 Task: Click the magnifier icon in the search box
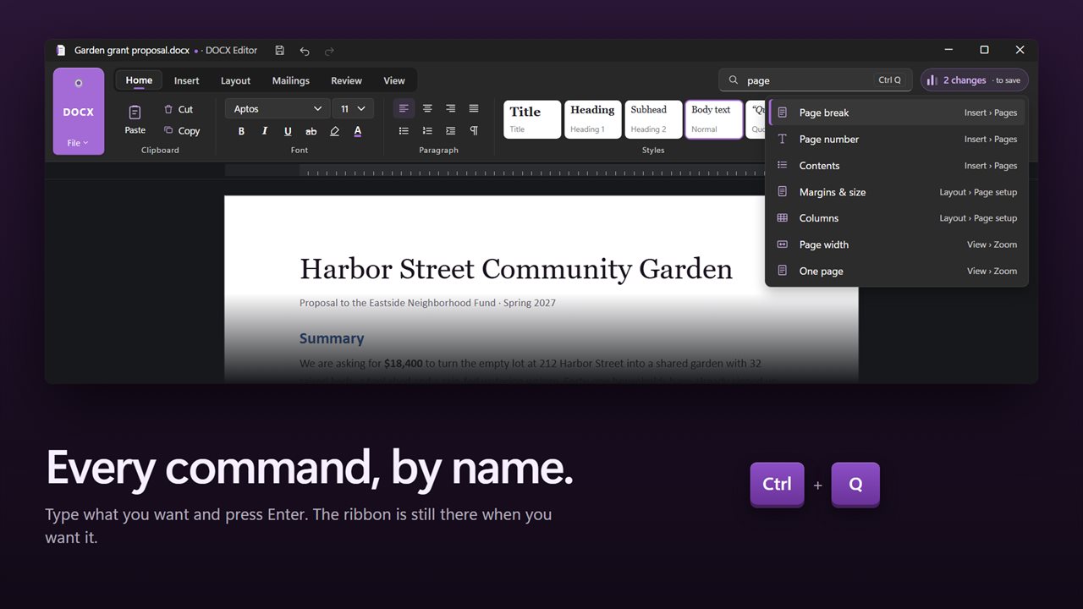click(734, 80)
